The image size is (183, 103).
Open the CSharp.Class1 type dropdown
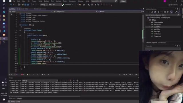pyautogui.click(x=75, y=11)
